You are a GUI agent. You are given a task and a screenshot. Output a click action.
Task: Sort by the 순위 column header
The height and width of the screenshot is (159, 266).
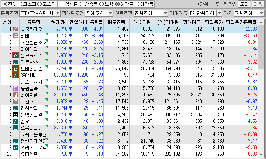[x=7, y=22]
